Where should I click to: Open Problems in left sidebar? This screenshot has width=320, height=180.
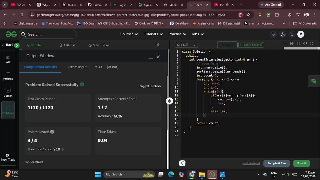coord(8,110)
